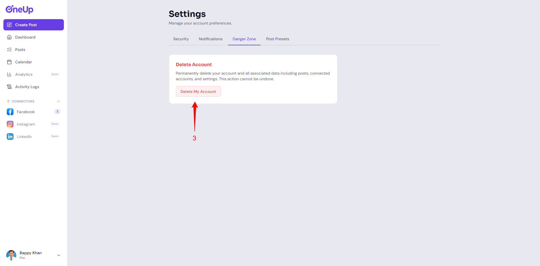This screenshot has width=540, height=266.
Task: Click the Activity Logs scroll icon
Action: (9, 87)
